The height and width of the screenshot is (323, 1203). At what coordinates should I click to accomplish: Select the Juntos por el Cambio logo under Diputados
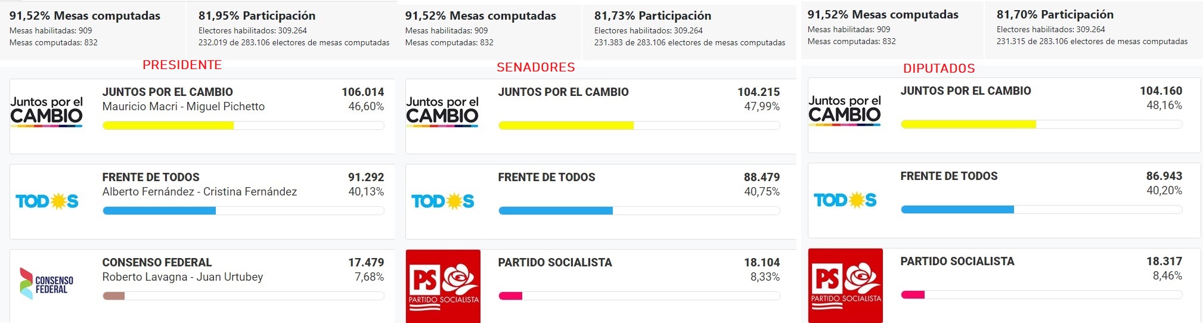[x=845, y=110]
